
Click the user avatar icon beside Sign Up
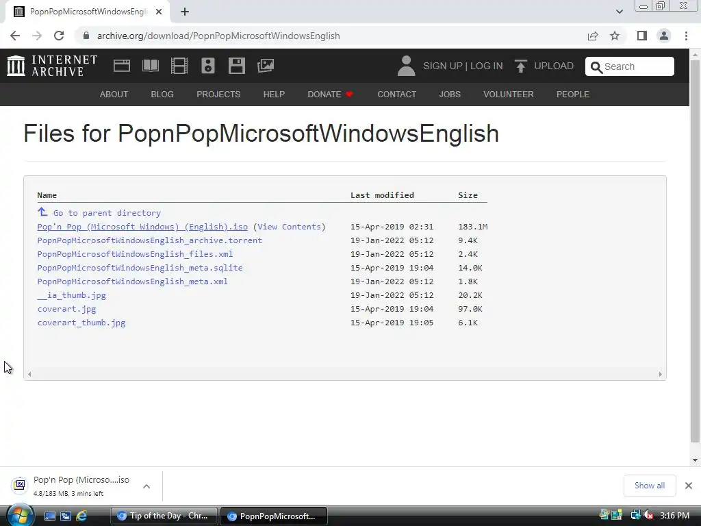[406, 66]
